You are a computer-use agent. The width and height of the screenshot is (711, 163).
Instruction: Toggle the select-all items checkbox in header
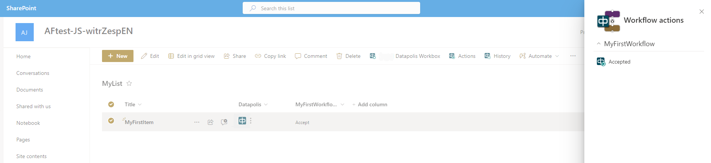pyautogui.click(x=111, y=104)
